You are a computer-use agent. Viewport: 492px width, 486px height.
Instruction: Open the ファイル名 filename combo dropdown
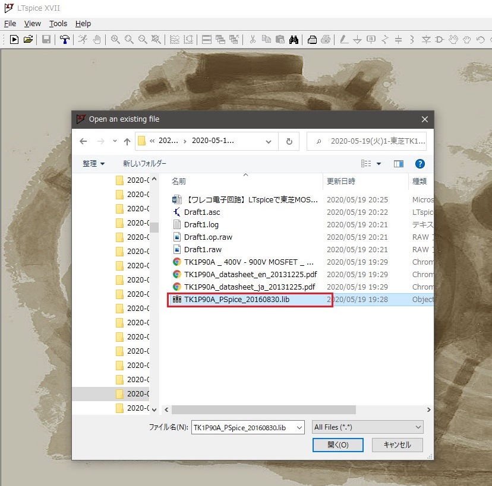pos(299,427)
